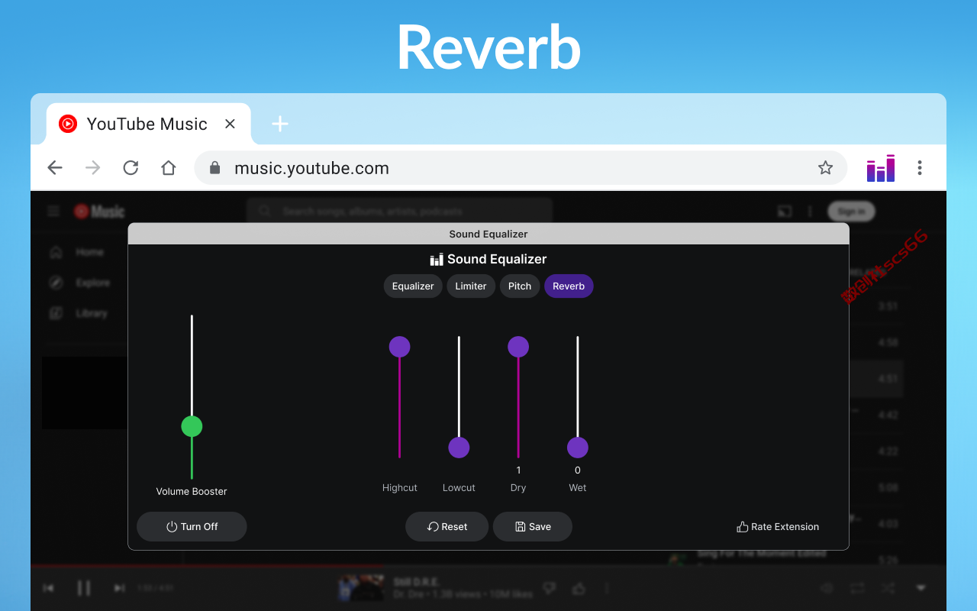The width and height of the screenshot is (977, 611).
Task: Collapse player with down arrow
Action: click(x=921, y=588)
